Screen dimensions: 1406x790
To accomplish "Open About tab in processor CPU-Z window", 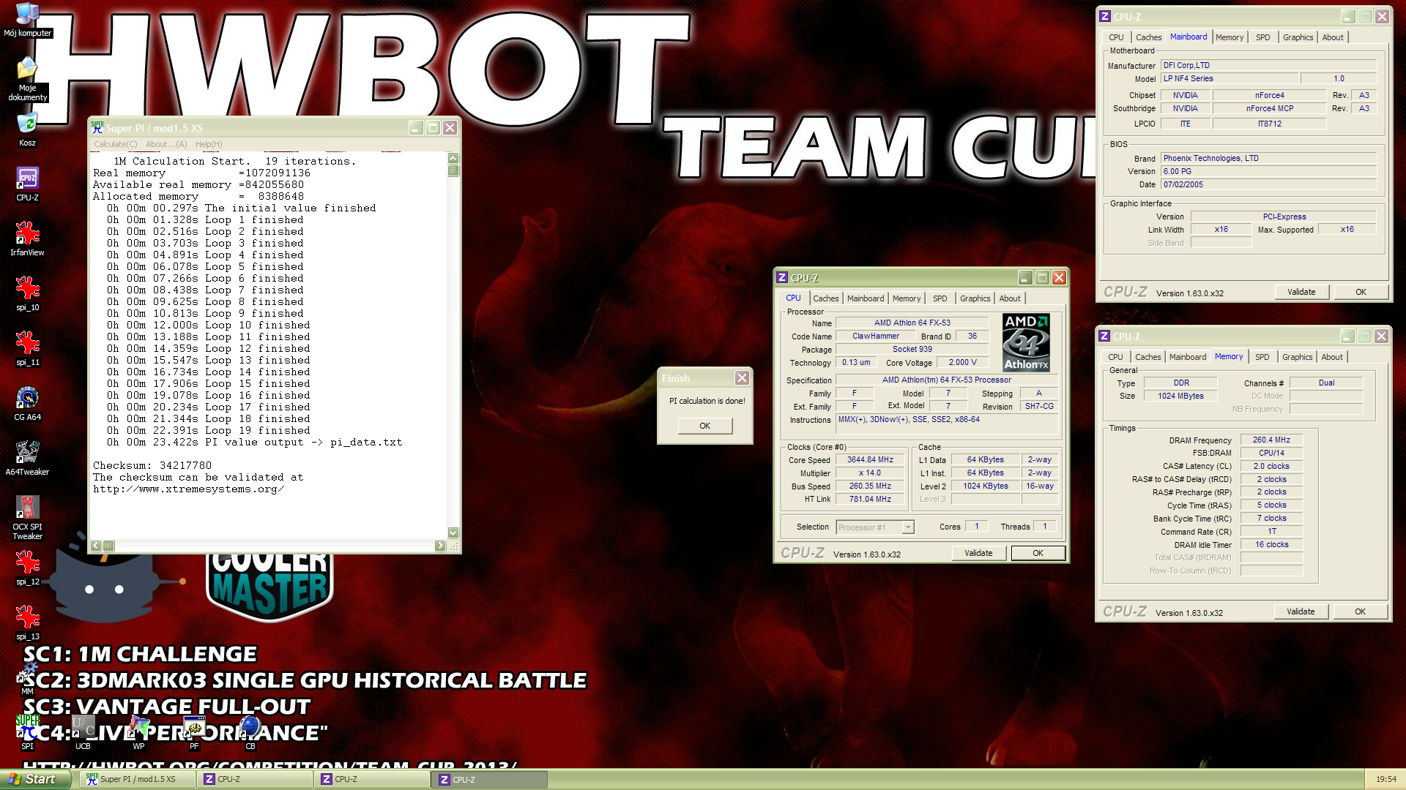I will (1010, 298).
